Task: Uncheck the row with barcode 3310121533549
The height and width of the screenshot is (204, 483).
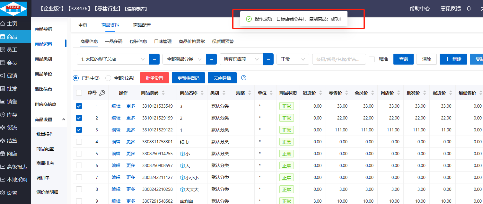Action: [79, 106]
